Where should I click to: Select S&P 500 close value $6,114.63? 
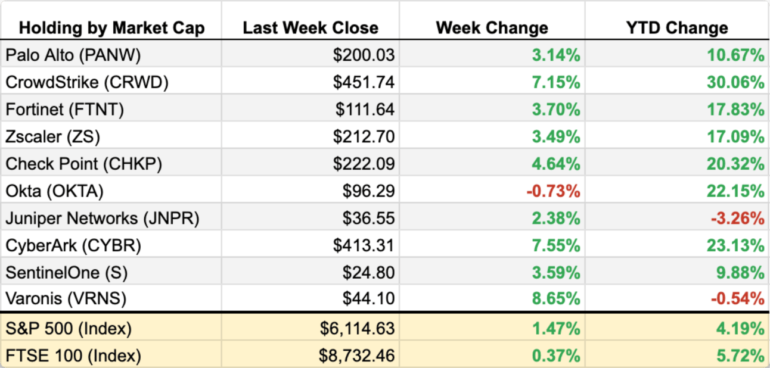(x=357, y=328)
